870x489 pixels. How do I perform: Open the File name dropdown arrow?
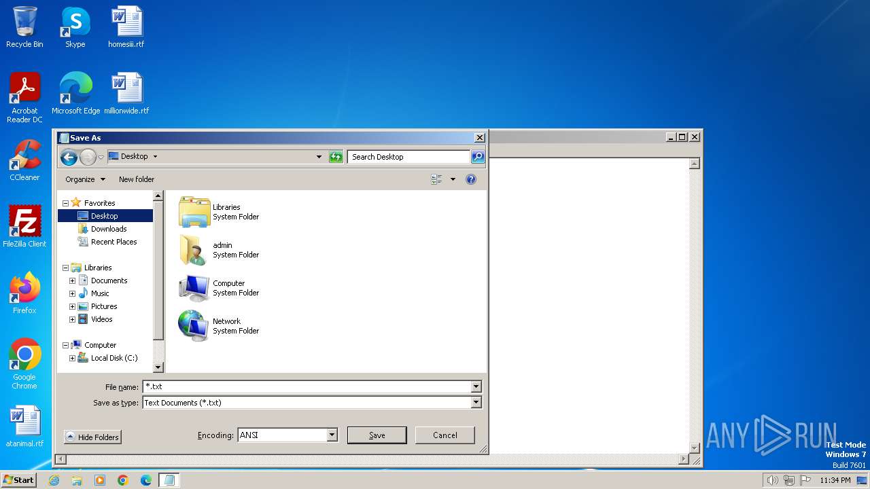coord(476,386)
